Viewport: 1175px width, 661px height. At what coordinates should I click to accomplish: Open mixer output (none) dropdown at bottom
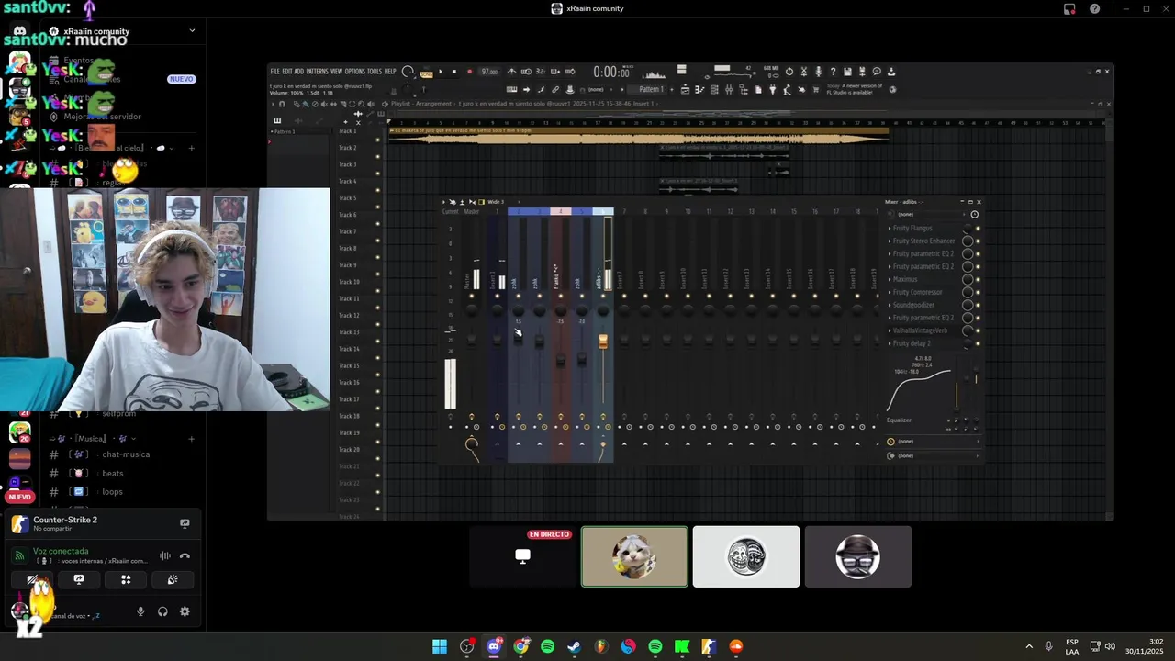tap(934, 455)
